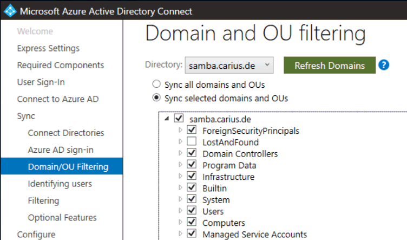Go to Connect Directories step
This screenshot has width=407, height=240.
[66, 133]
